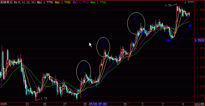Click the current price 1.7777 readout
The height and width of the screenshot is (106, 205).
190,2
